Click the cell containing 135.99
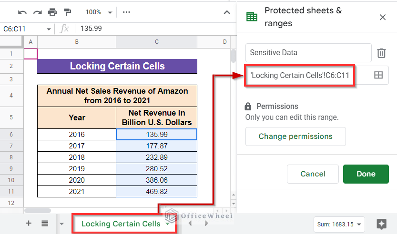Image resolution: width=397 pixels, height=234 pixels. pyautogui.click(x=156, y=135)
